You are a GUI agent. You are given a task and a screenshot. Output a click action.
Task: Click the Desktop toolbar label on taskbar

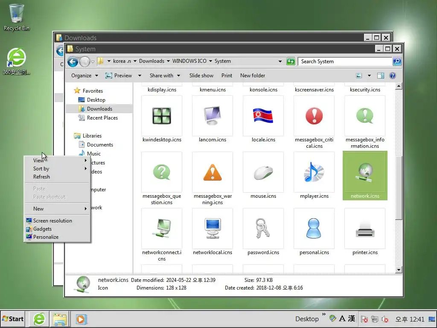coord(307,319)
